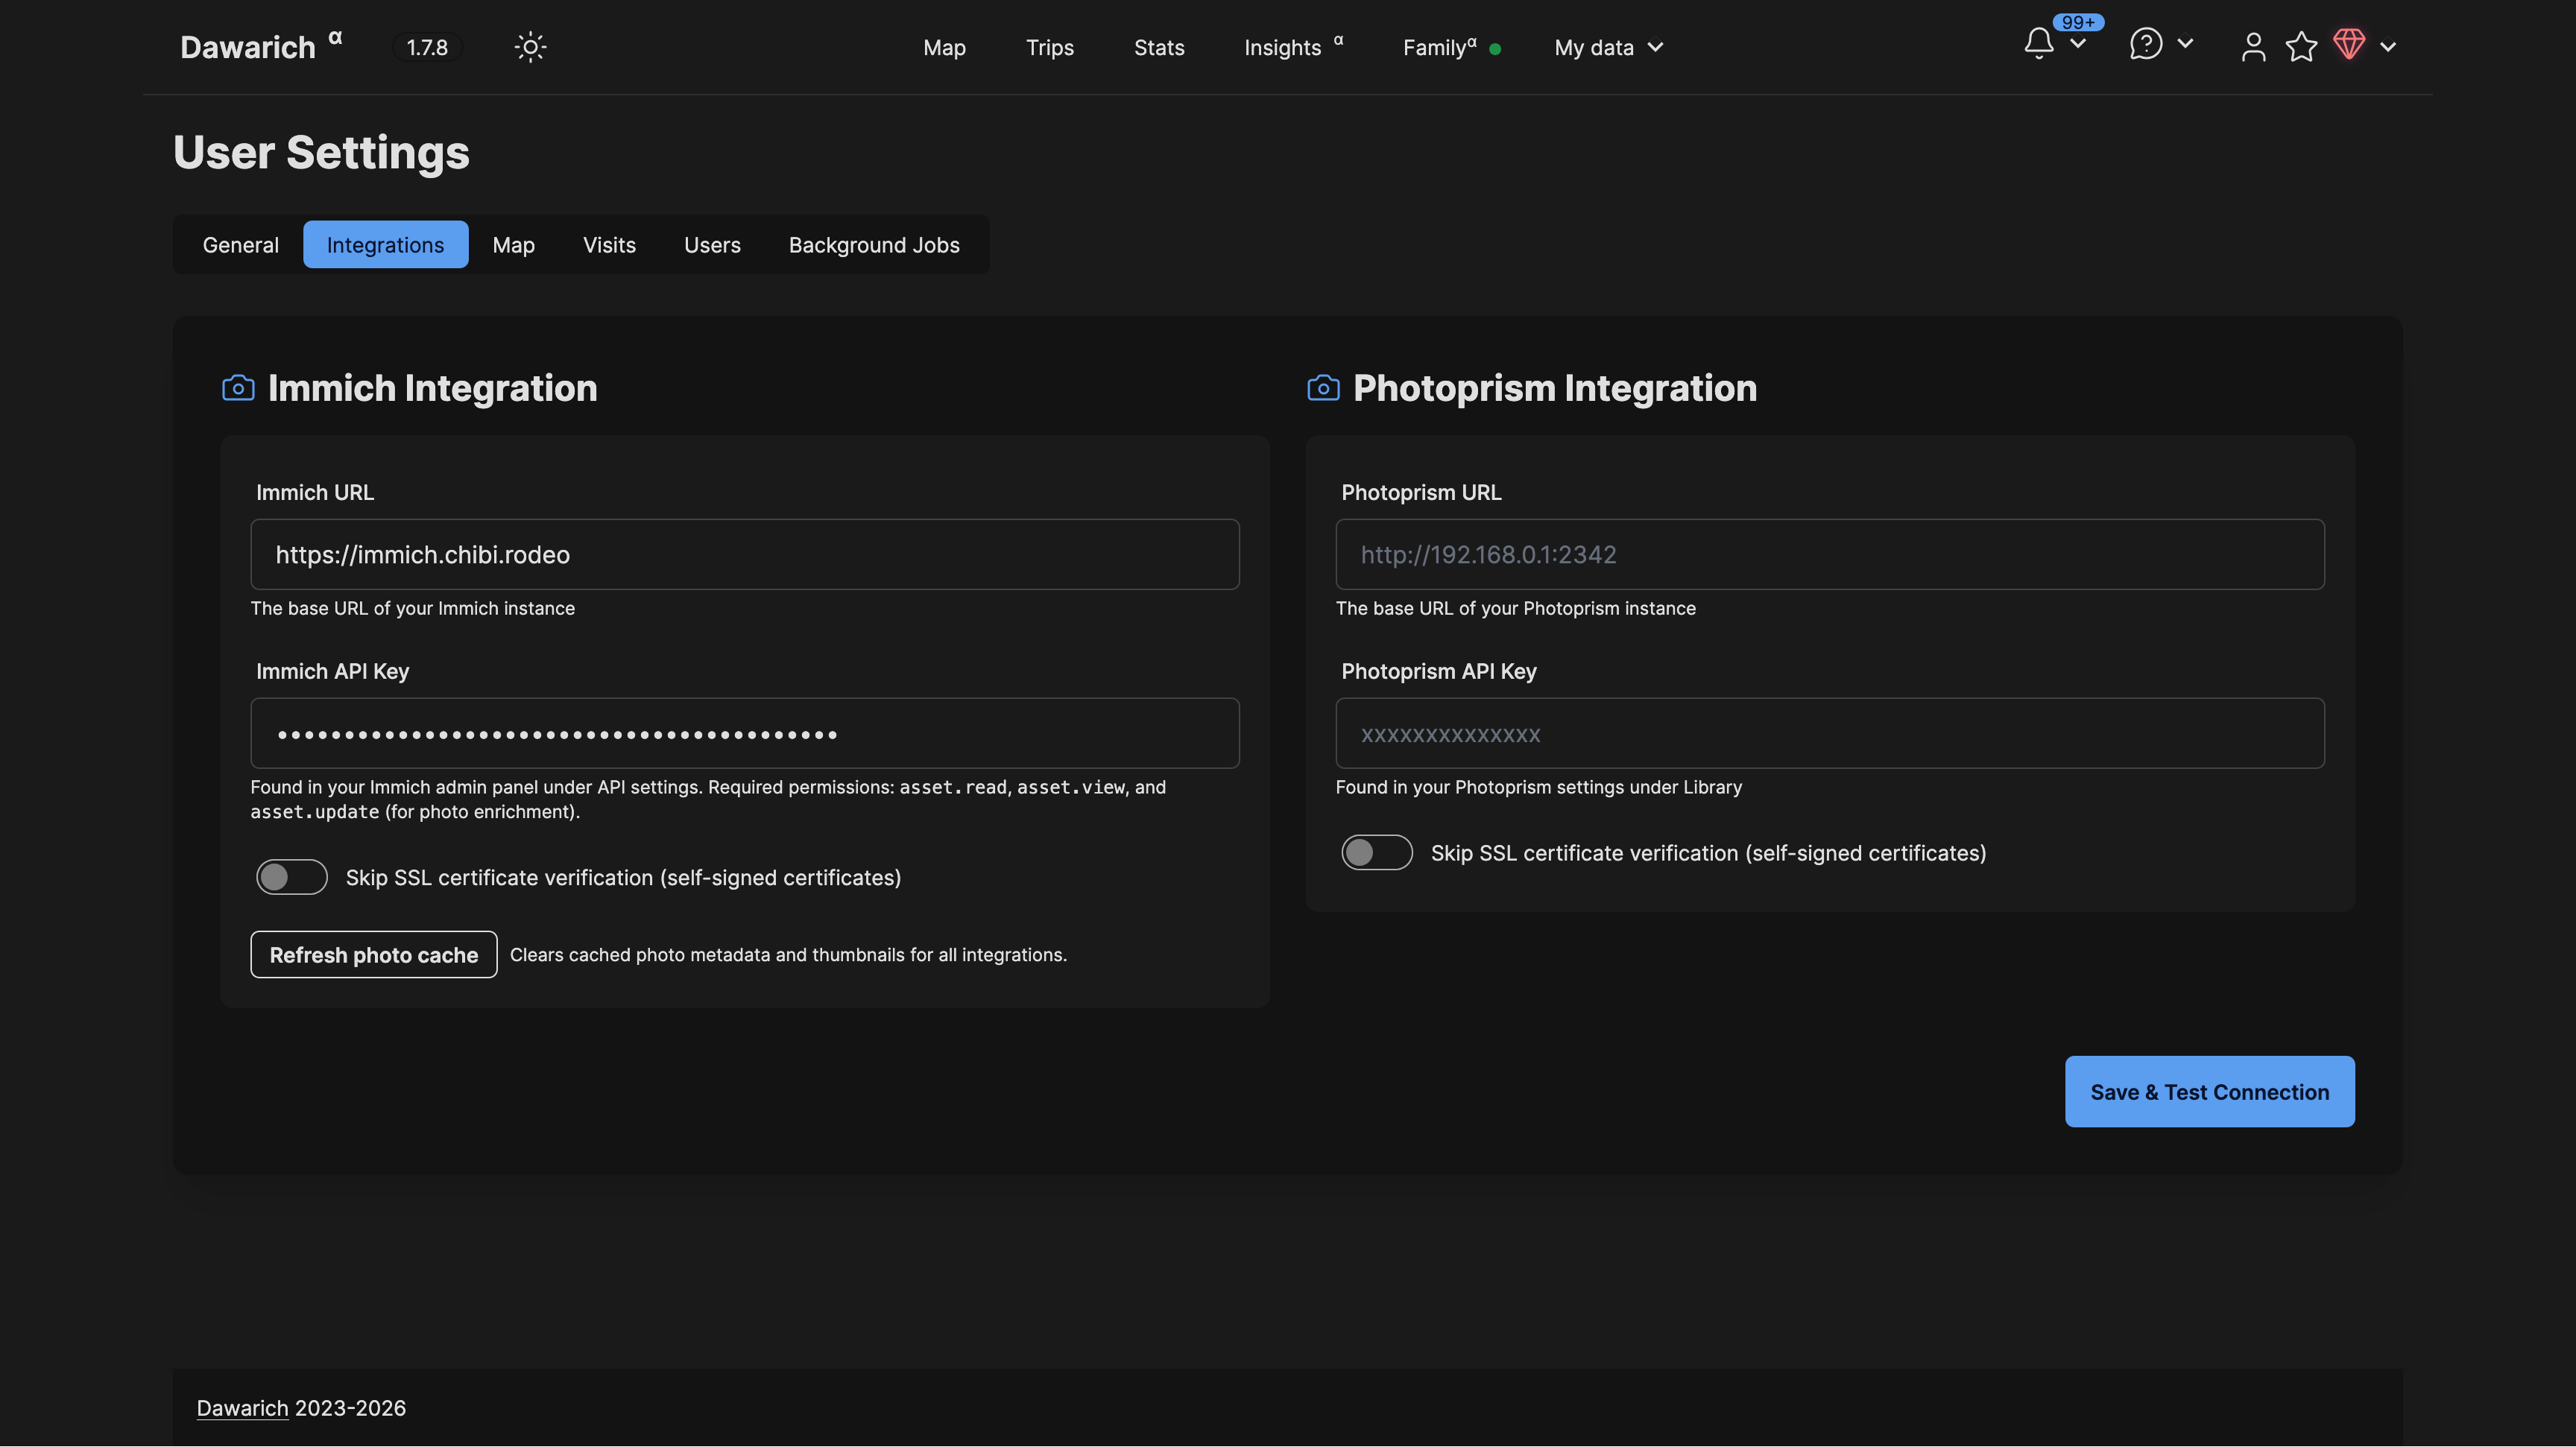Click the 'asset.update' permission text
This screenshot has height=1447, width=2576.
314,812
